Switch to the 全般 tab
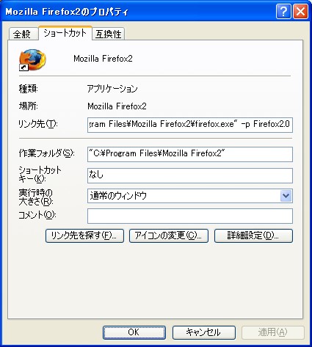Image resolution: width=312 pixels, height=347 pixels. point(23,34)
